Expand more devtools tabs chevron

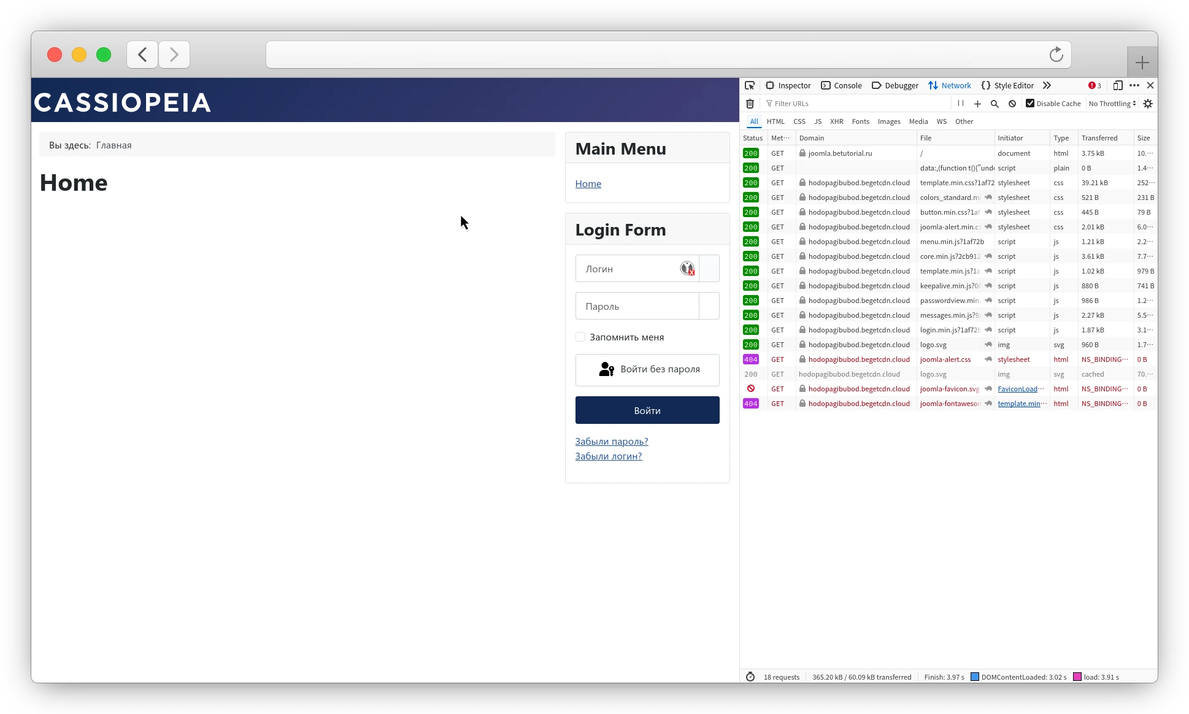coord(1047,85)
